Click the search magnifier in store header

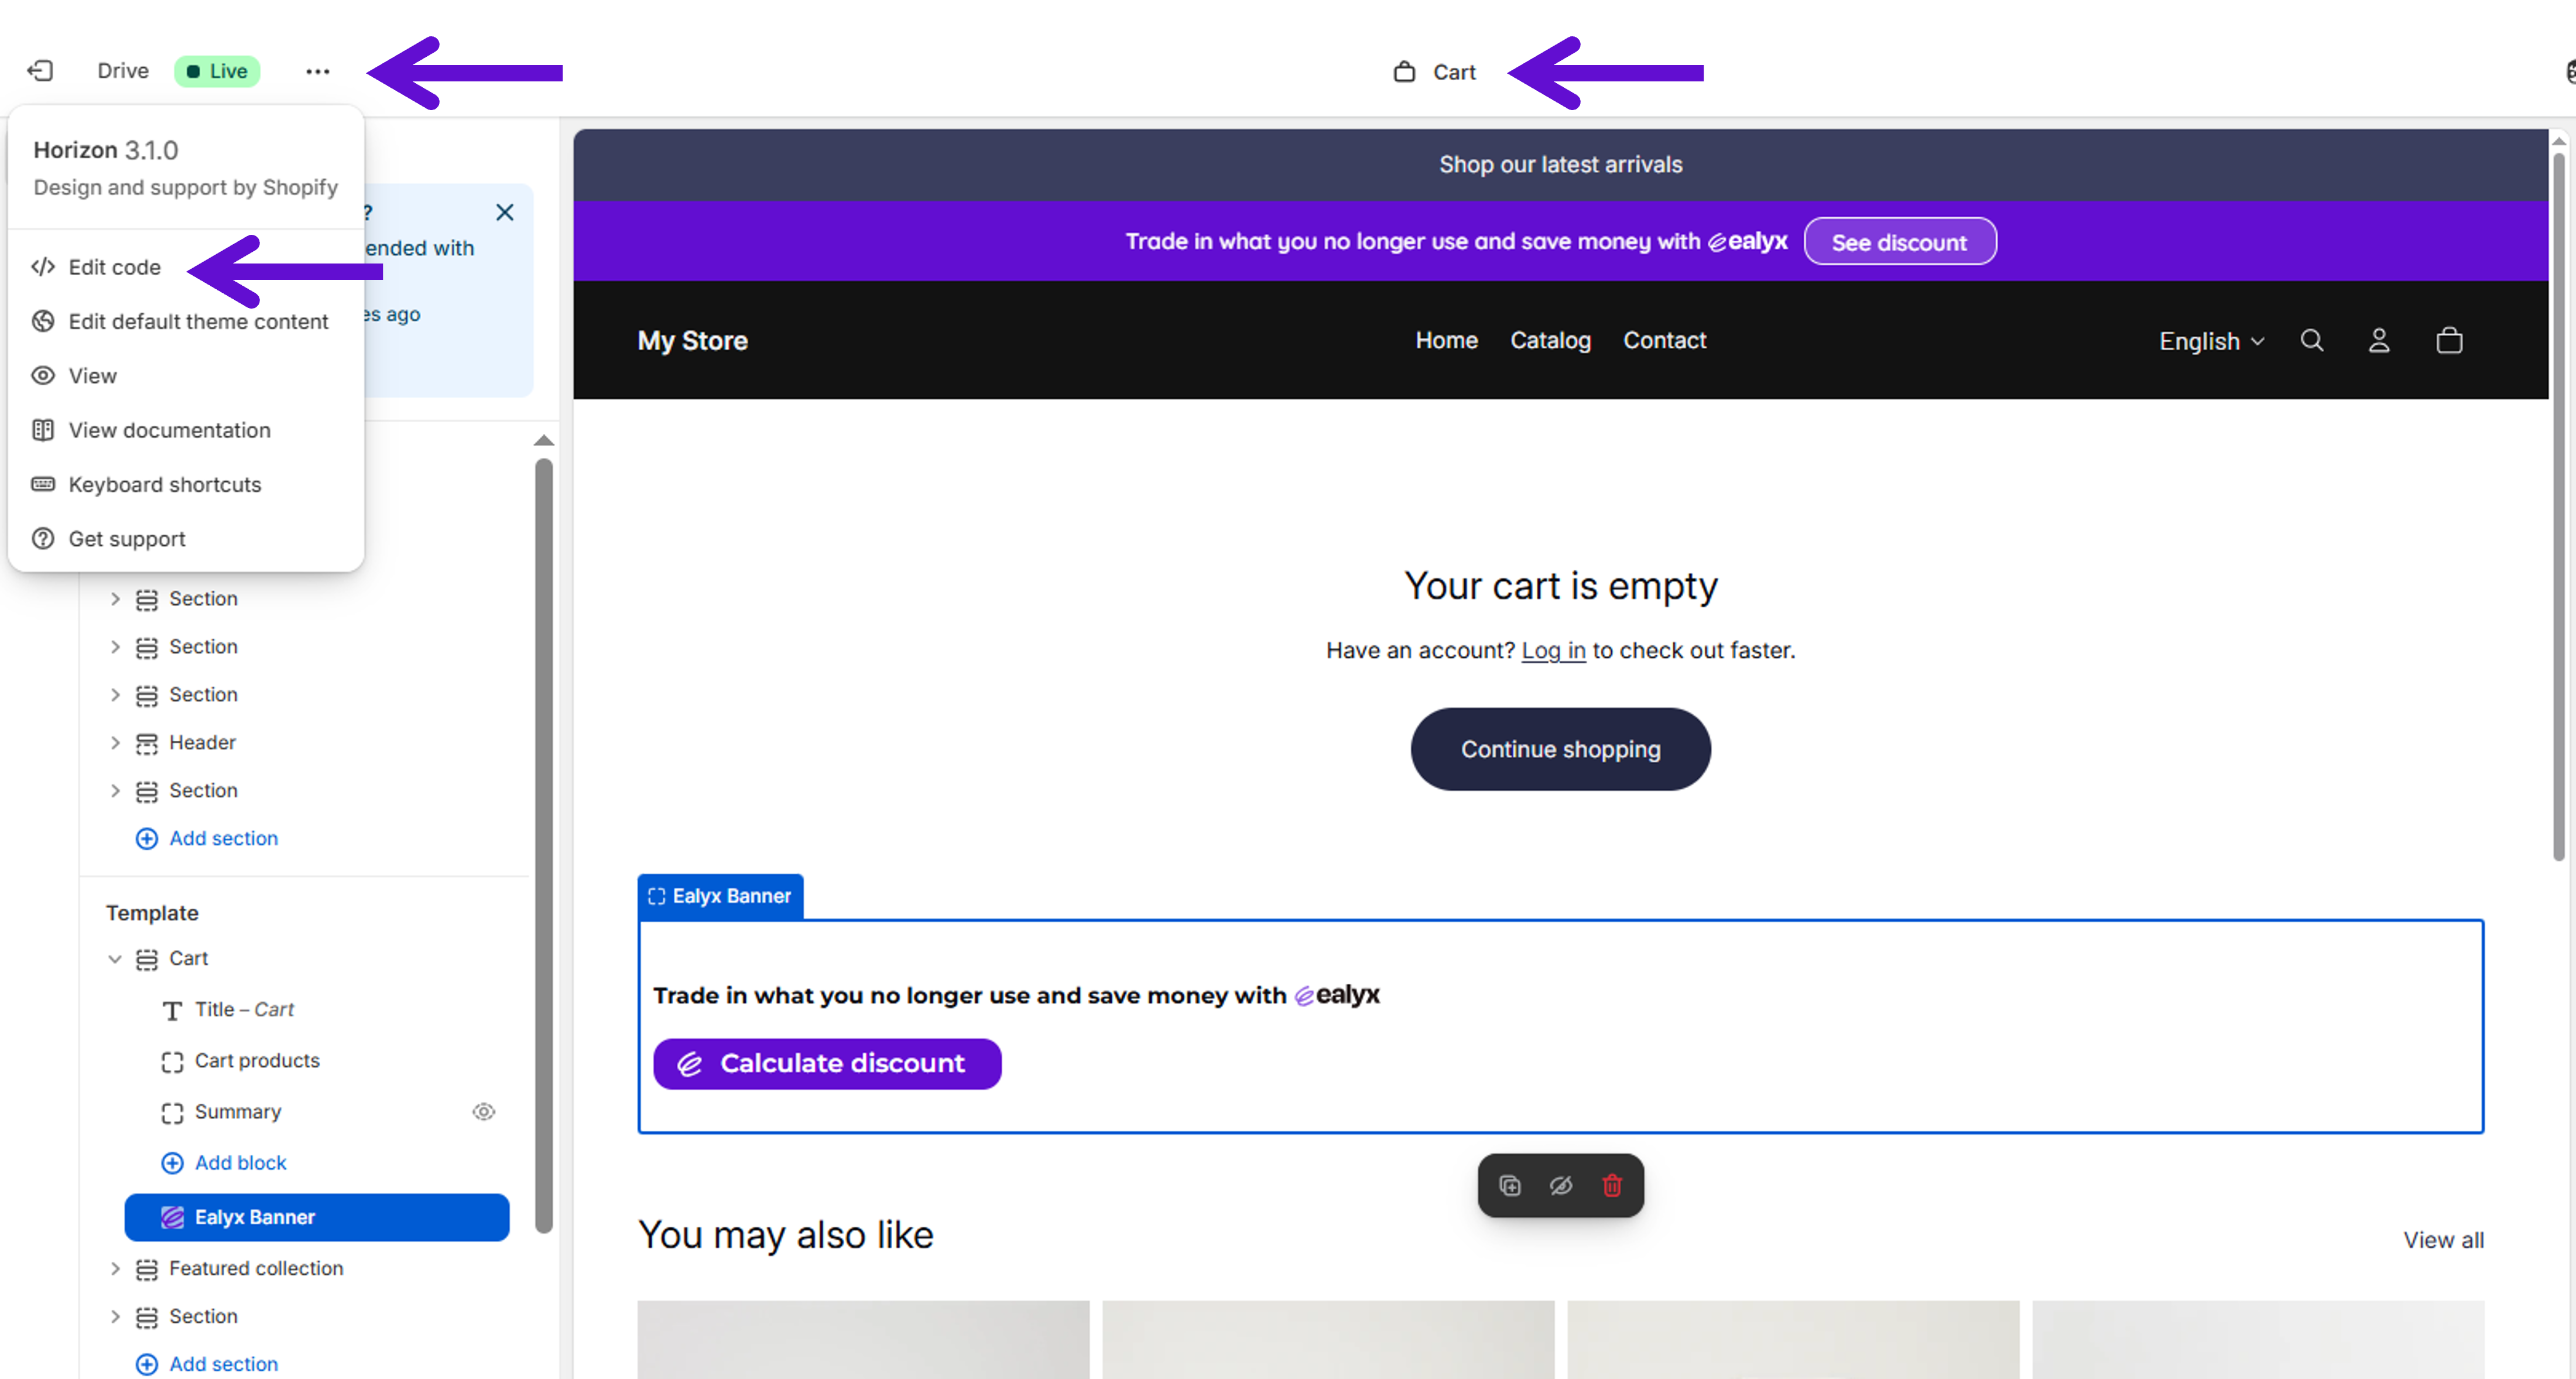click(2311, 341)
